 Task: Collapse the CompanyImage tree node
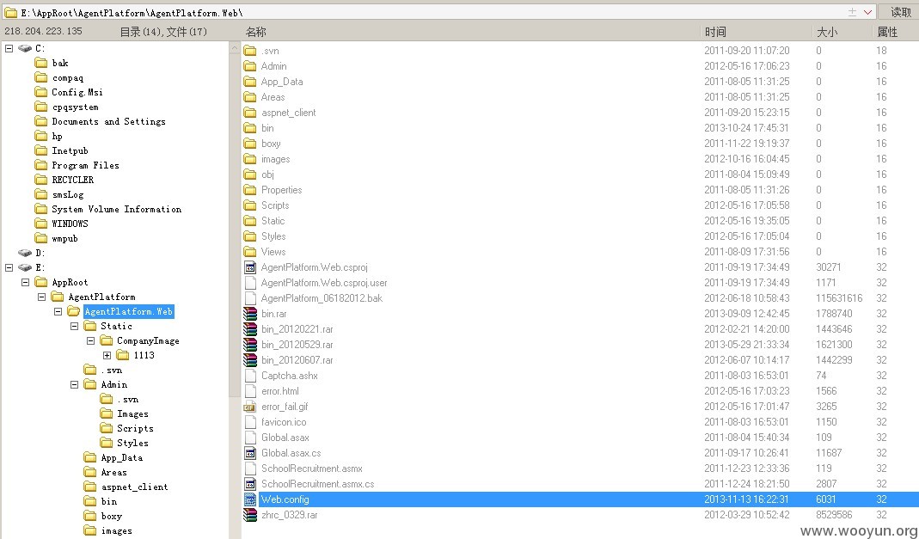point(91,341)
